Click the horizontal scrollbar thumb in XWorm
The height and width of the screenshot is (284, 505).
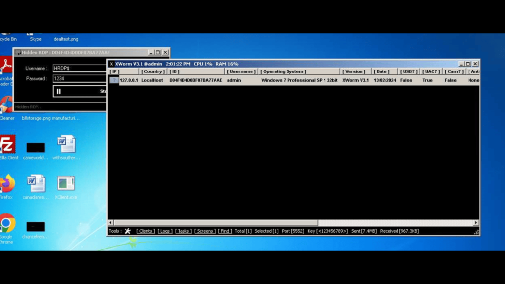(216, 222)
